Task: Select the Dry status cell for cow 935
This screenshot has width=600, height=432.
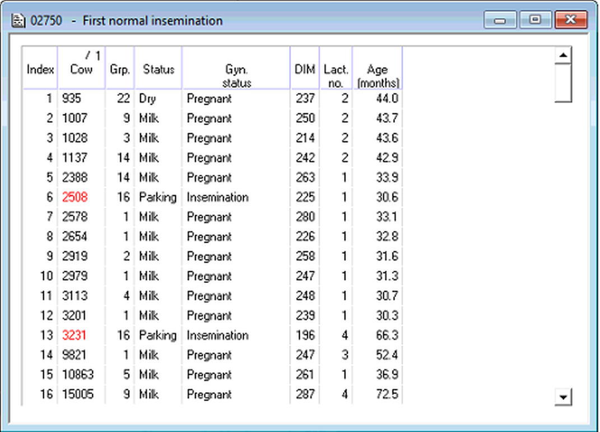Action: (147, 99)
